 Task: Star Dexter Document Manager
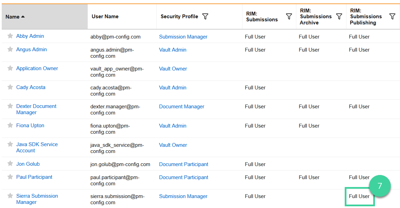pos(10,106)
